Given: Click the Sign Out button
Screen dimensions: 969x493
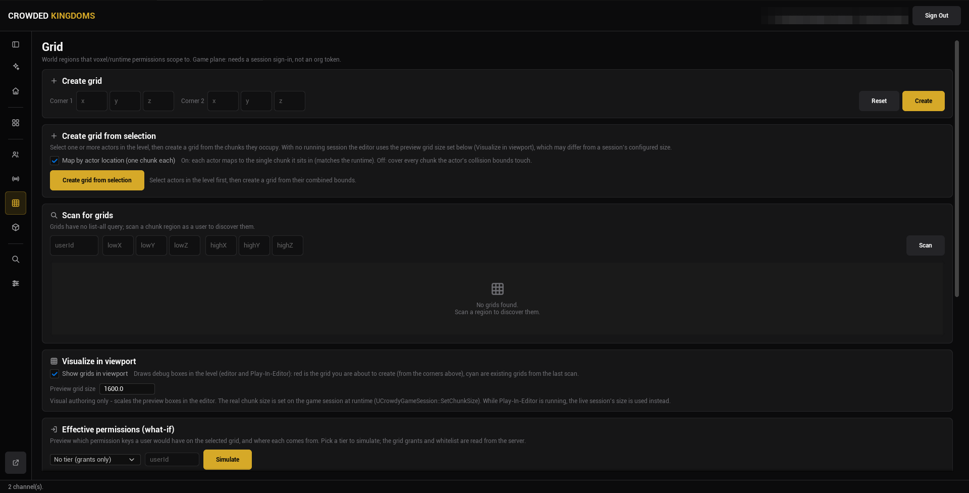Looking at the screenshot, I should [936, 16].
